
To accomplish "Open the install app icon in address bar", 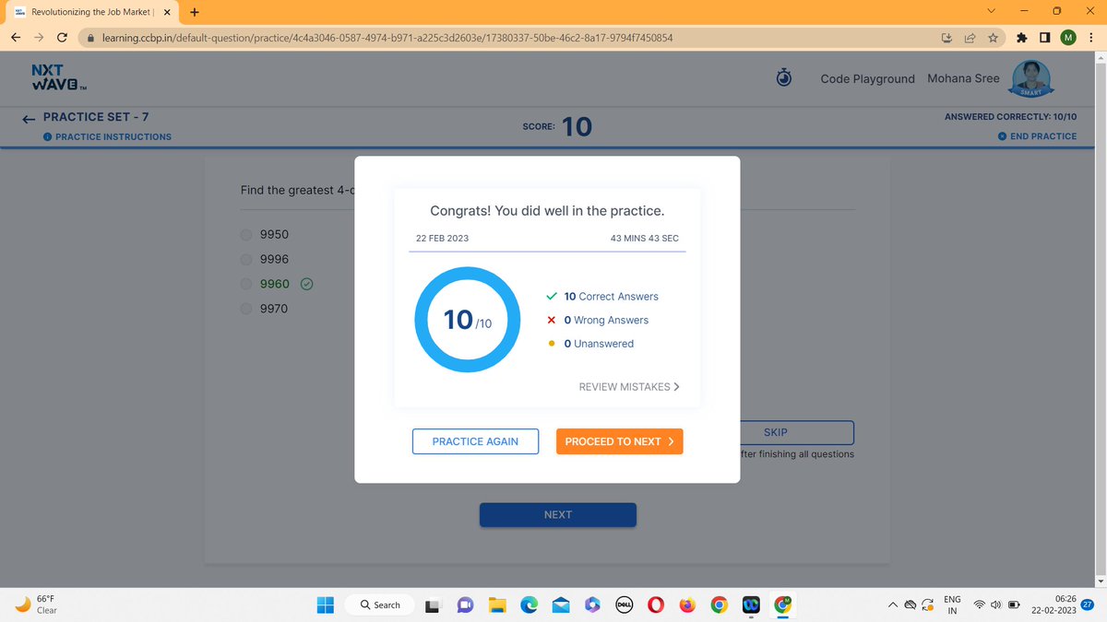I will (x=947, y=39).
